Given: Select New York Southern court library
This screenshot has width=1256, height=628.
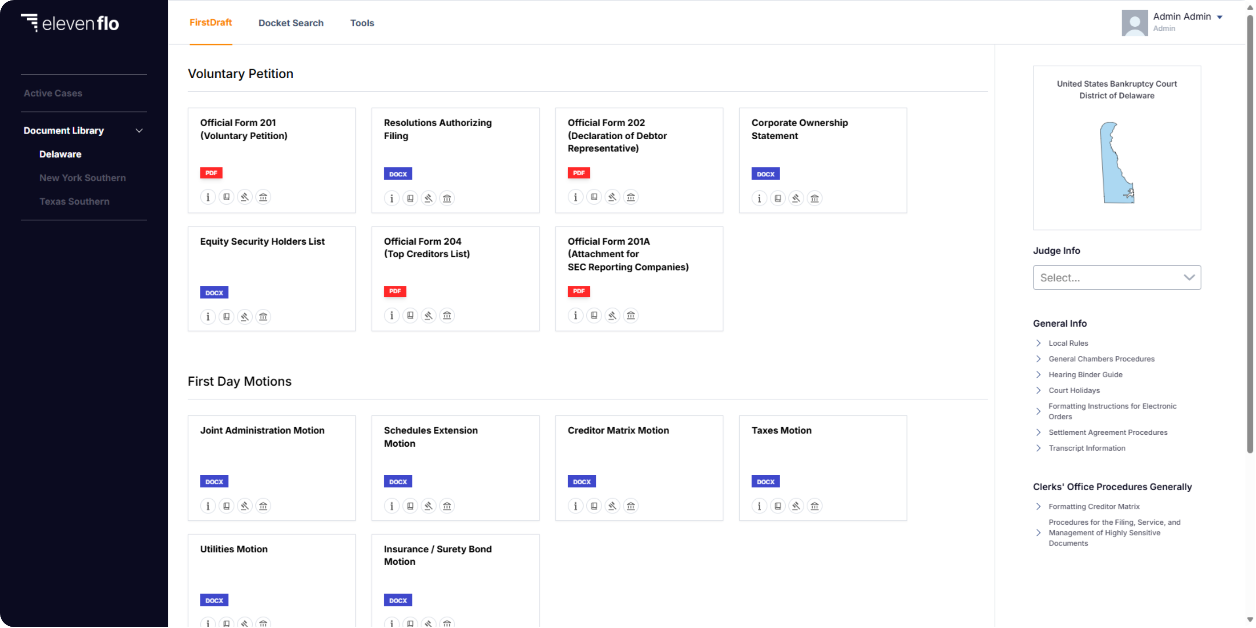Looking at the screenshot, I should [x=83, y=177].
